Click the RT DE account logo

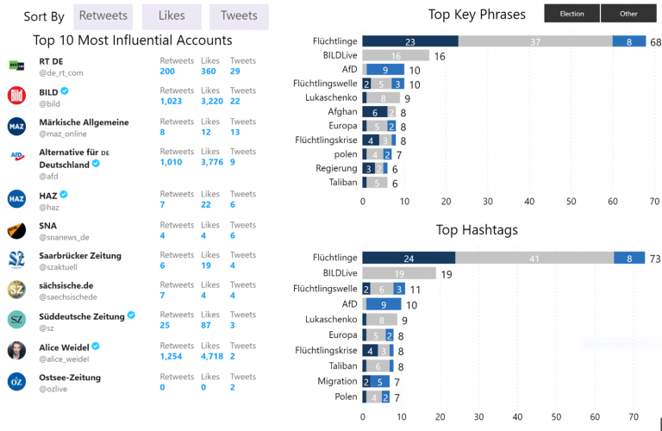point(16,66)
